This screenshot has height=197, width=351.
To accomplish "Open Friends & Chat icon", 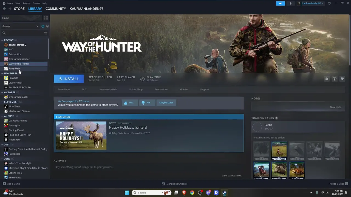I will (x=347, y=184).
